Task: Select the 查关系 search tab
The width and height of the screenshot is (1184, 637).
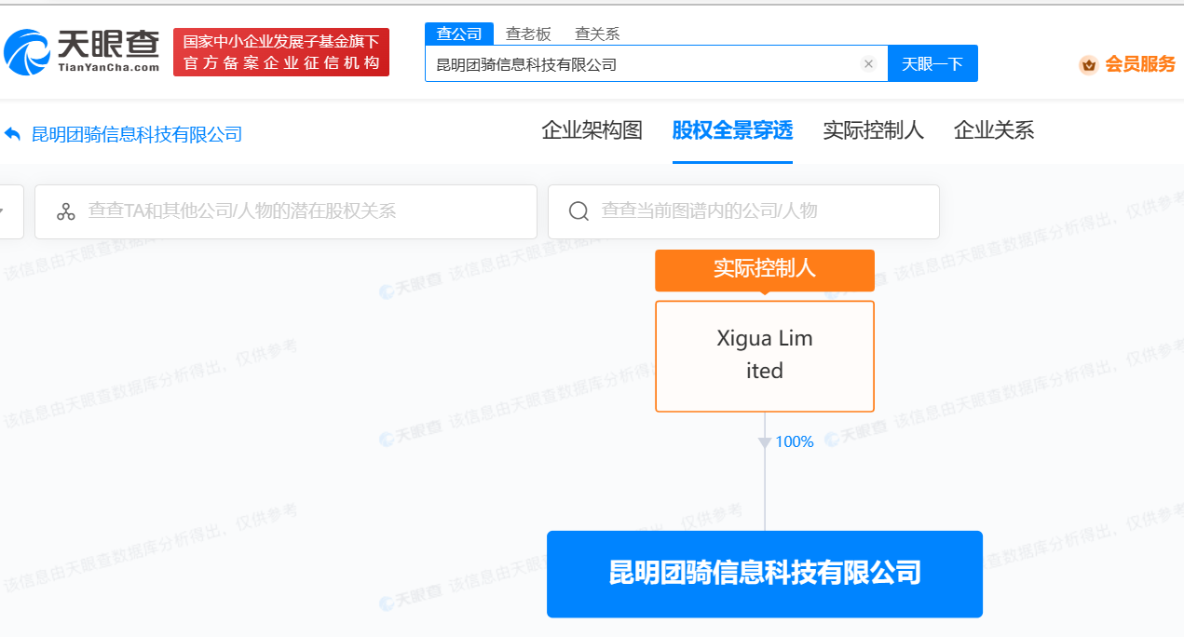Action: click(x=597, y=34)
